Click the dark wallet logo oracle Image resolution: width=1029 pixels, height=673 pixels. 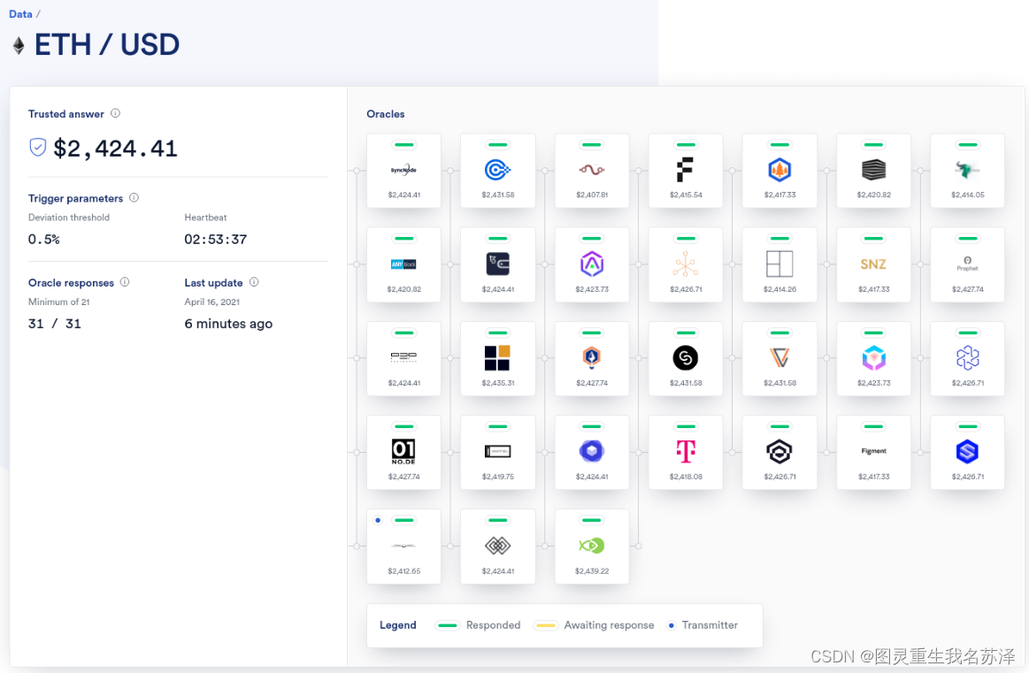click(497, 264)
